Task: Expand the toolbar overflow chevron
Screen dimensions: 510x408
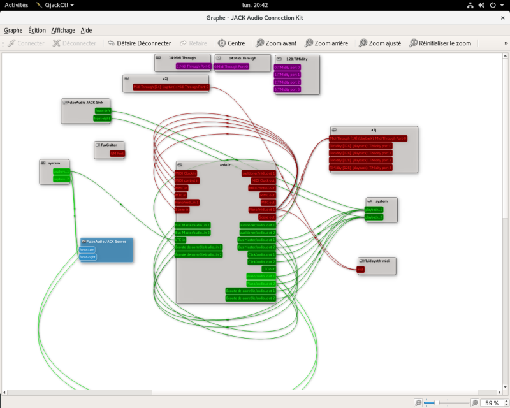Action: 506,43
